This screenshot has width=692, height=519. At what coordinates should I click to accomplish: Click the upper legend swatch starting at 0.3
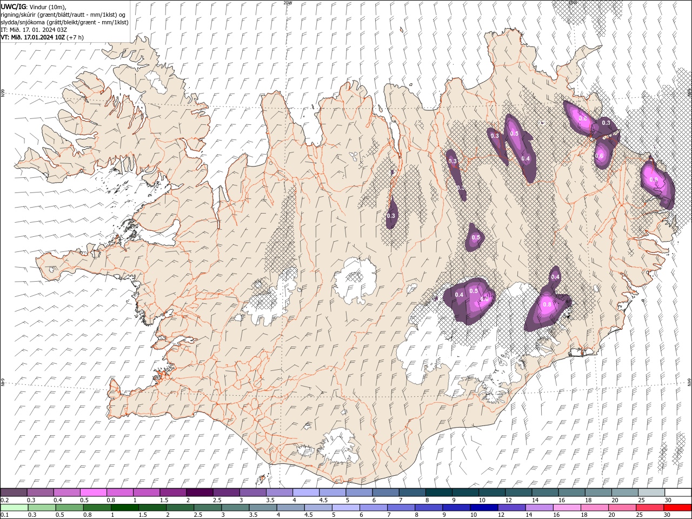pyautogui.click(x=41, y=493)
